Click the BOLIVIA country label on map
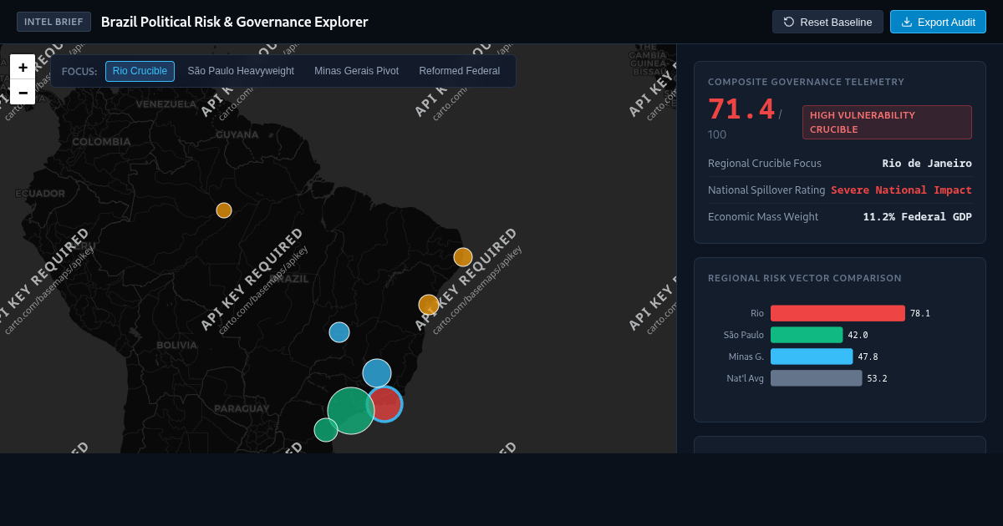The width and height of the screenshot is (1003, 526). [x=177, y=345]
